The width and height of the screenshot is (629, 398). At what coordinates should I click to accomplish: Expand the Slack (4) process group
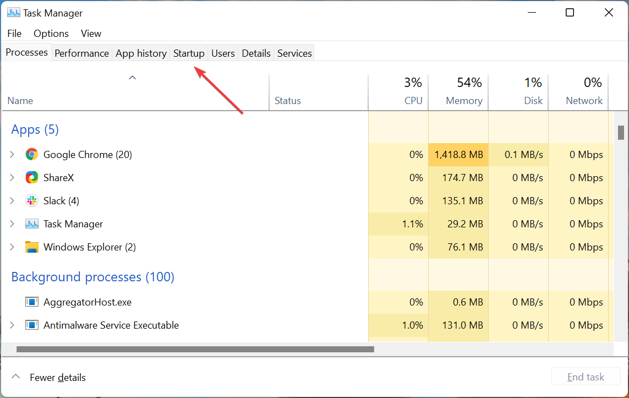[12, 200]
